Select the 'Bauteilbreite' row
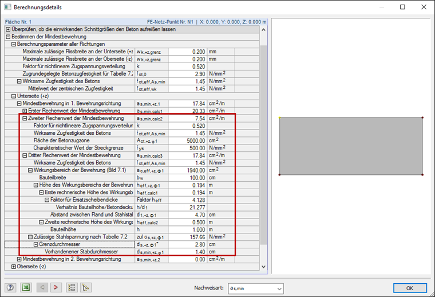This screenshot has height=297, width=435. [x=132, y=178]
